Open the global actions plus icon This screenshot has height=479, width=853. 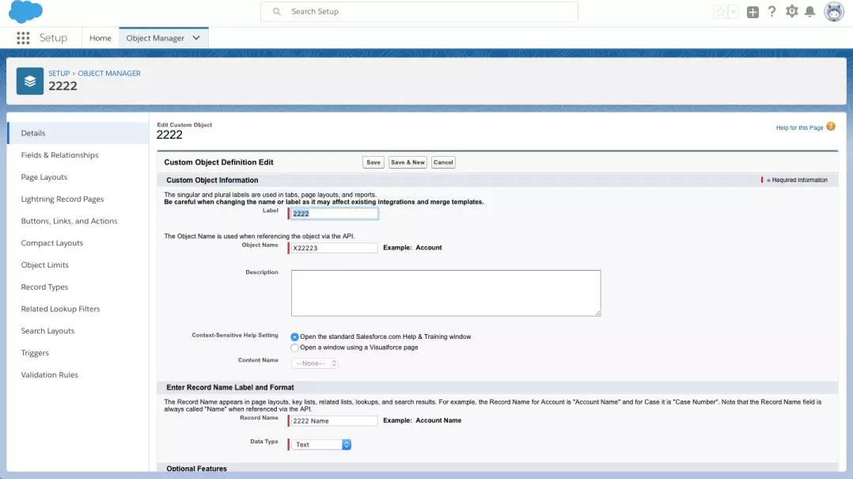coord(753,12)
